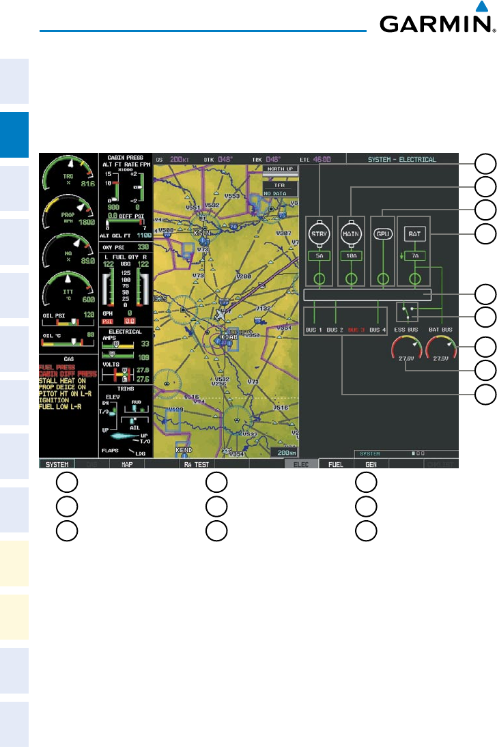Screen dimensions: 497x755
Task: Activate the RA TEST softkey
Action: (197, 464)
